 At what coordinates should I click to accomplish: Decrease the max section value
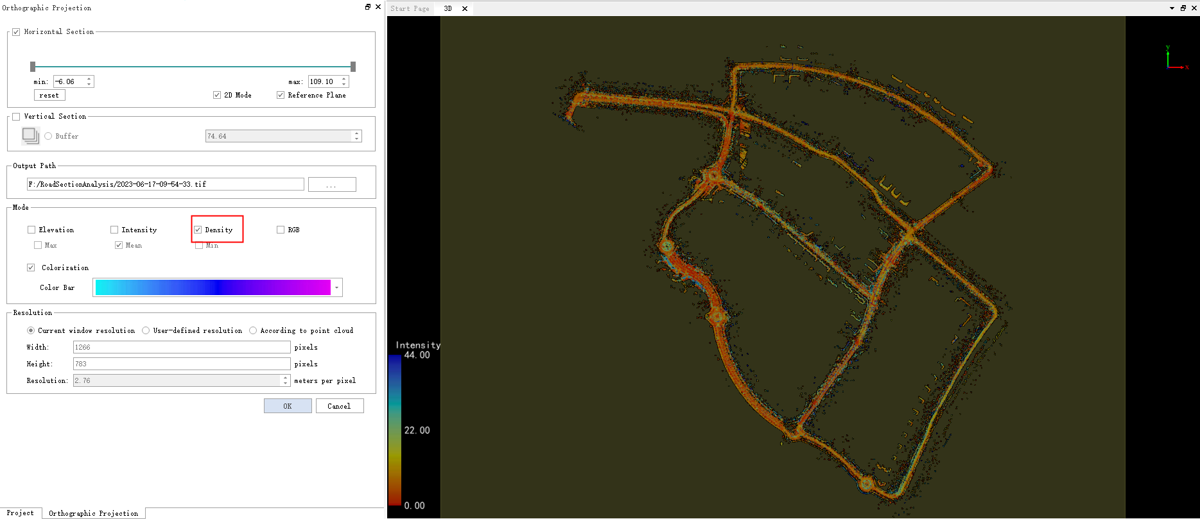[344, 84]
